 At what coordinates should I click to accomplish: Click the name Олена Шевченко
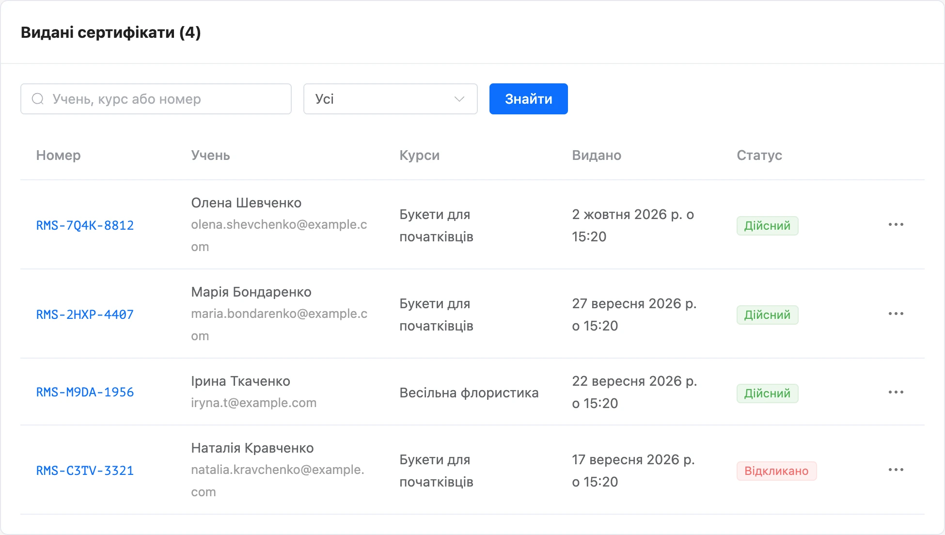246,203
